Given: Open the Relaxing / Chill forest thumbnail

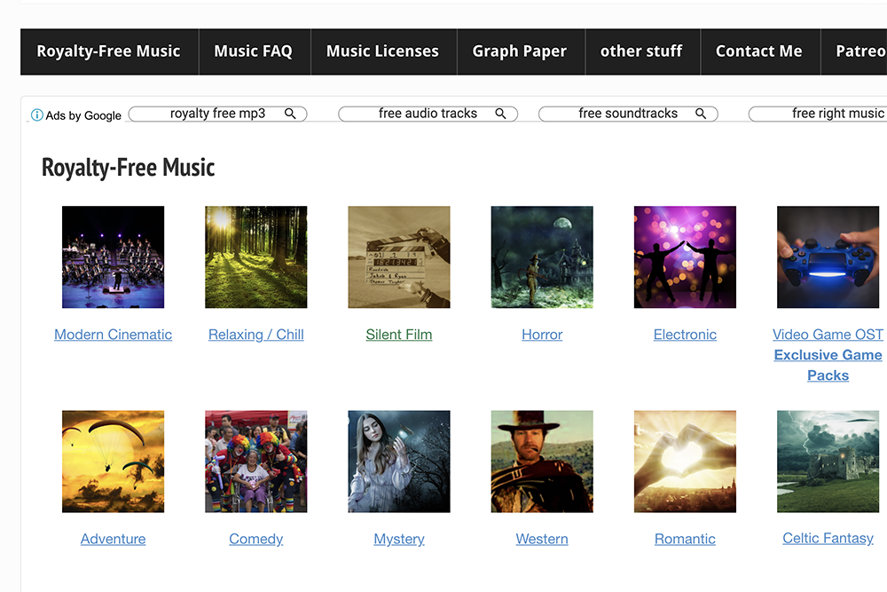Looking at the screenshot, I should 256,257.
